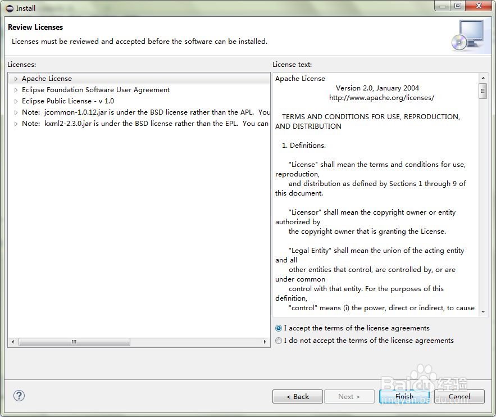The width and height of the screenshot is (496, 417).
Task: Click the Eclipse icon in title bar
Action: [x=10, y=8]
